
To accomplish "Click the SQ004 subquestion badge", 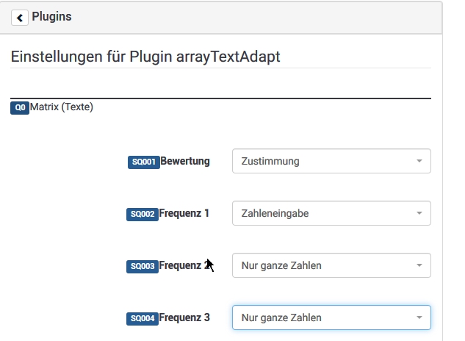I will tap(143, 318).
